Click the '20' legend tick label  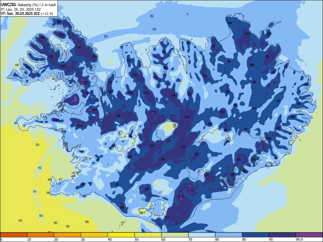[x=56, y=239]
